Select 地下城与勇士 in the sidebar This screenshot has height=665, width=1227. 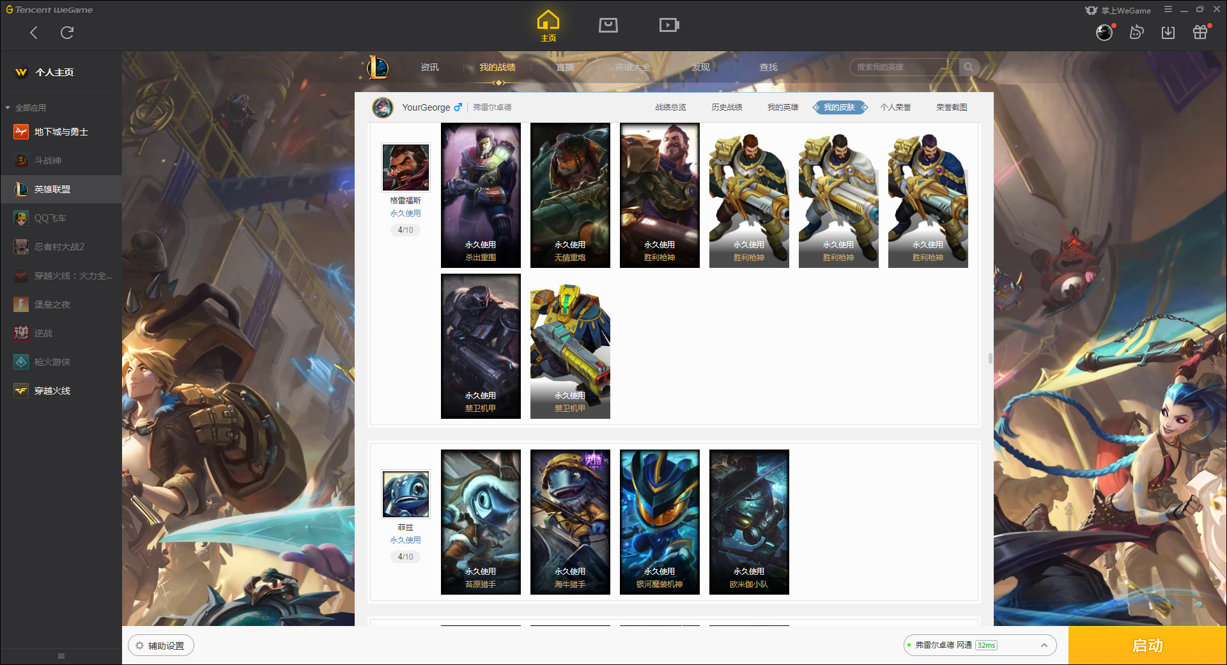[x=61, y=132]
